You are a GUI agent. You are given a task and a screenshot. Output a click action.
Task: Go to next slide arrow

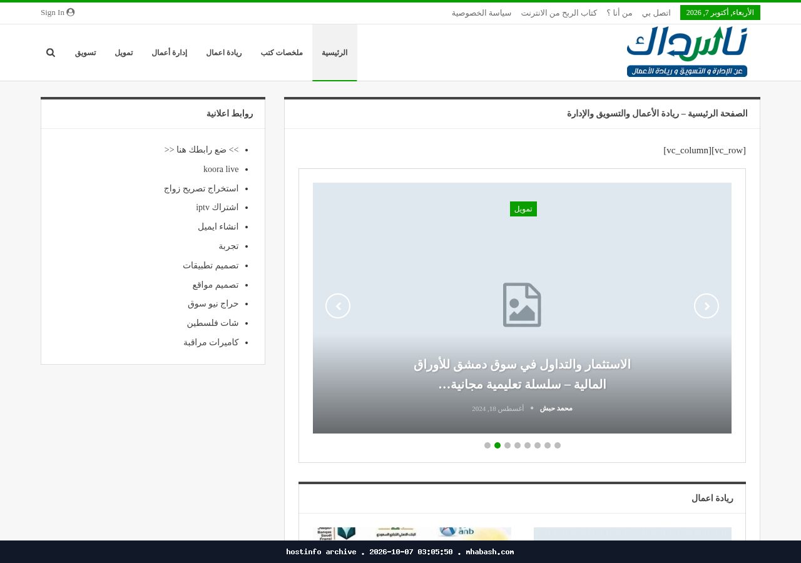(x=707, y=306)
